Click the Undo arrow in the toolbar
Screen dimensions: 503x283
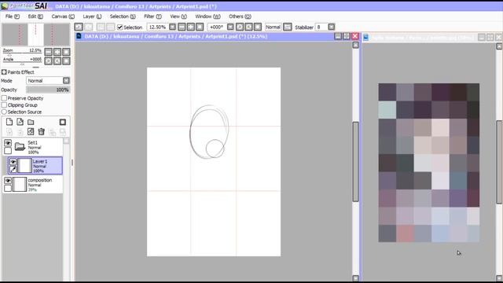pyautogui.click(x=79, y=27)
